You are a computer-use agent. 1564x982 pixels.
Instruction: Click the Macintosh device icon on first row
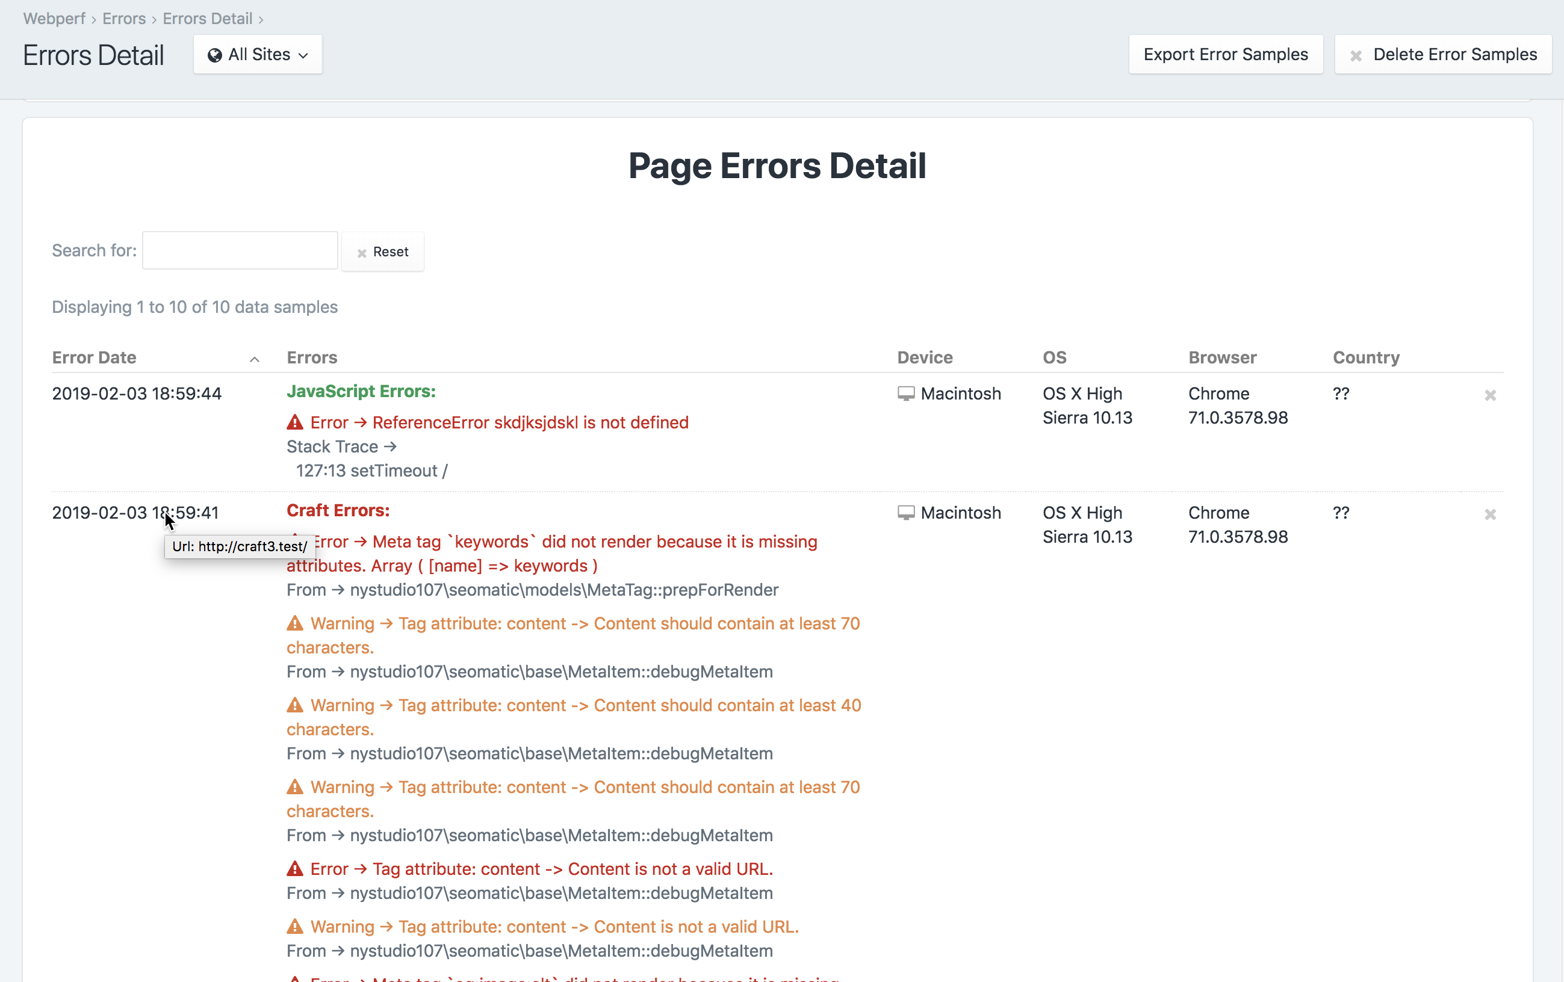[x=905, y=394]
